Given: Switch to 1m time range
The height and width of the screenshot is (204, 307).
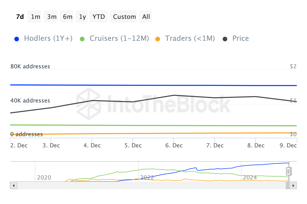Looking at the screenshot, I should click(x=35, y=17).
